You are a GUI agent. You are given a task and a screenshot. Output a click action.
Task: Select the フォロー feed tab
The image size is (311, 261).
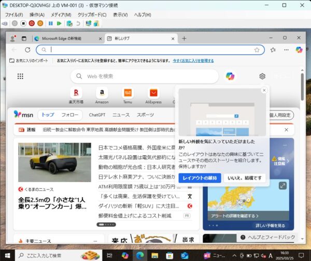(x=70, y=115)
